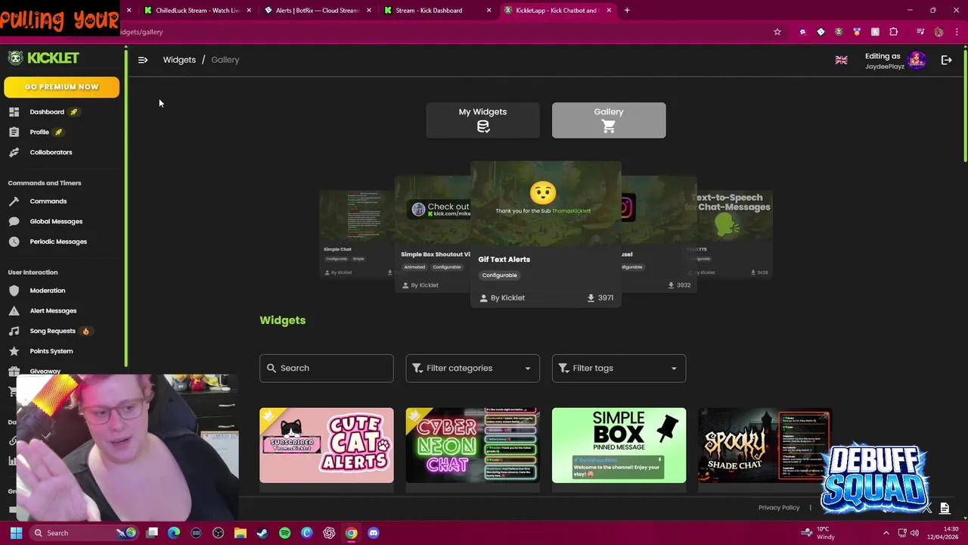Viewport: 968px width, 545px height.
Task: Click the Configurable tag on Gif Text Alerts
Action: [499, 276]
